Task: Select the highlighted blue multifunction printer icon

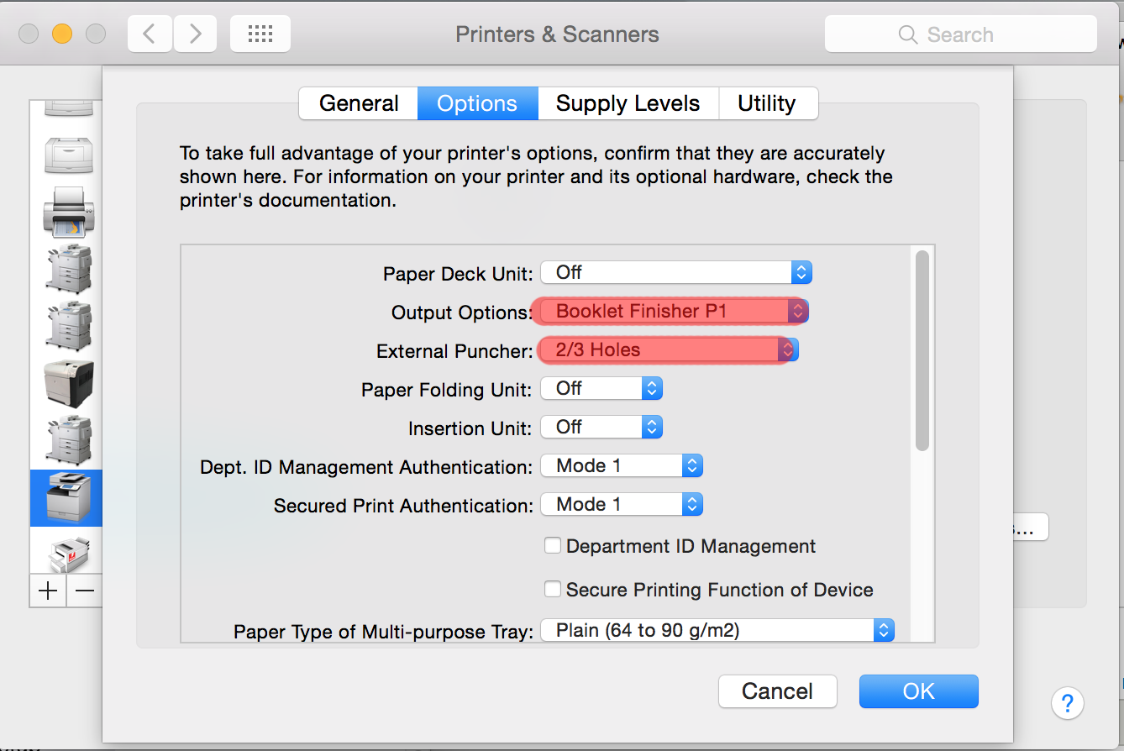Action: click(x=66, y=497)
